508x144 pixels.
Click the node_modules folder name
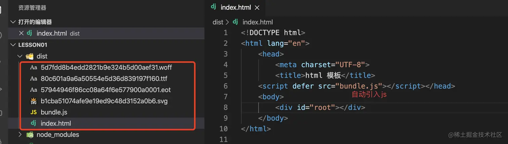click(x=58, y=135)
